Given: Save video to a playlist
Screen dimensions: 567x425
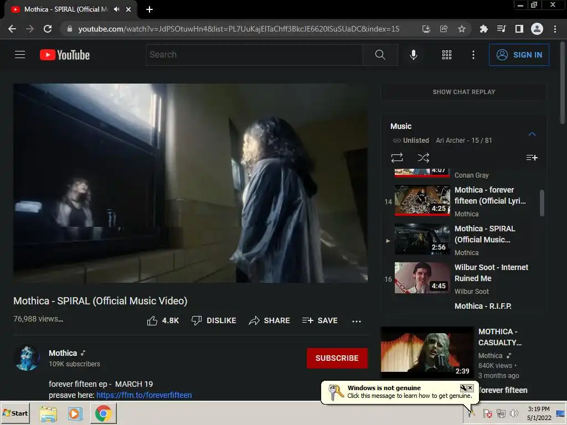Looking at the screenshot, I should point(319,320).
